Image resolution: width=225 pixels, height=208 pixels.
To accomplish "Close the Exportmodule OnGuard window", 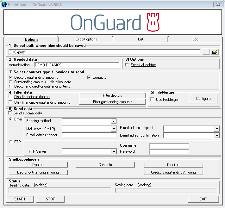I will point(218,4).
